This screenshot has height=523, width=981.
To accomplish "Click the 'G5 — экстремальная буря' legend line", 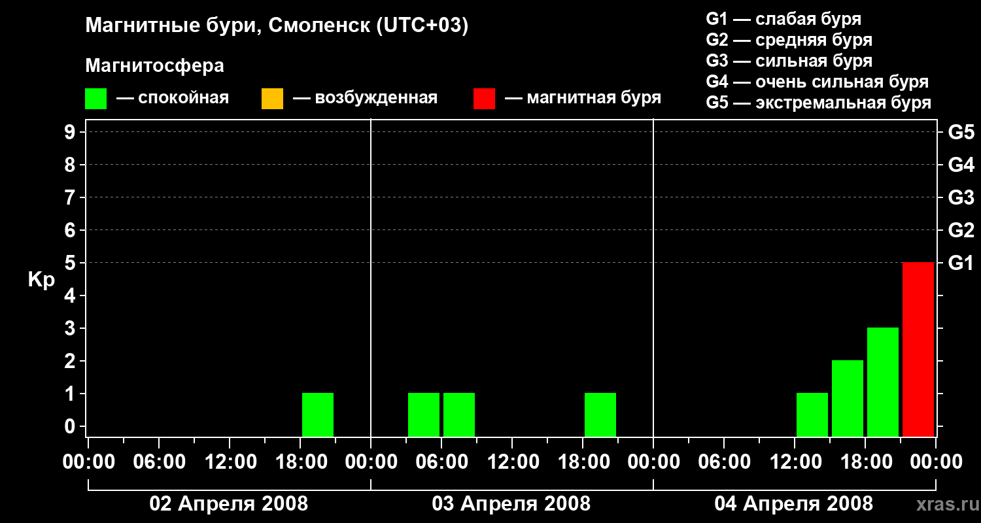I will (818, 103).
